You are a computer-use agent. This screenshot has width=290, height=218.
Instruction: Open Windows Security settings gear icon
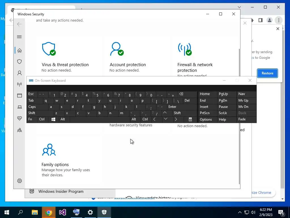pos(20,181)
